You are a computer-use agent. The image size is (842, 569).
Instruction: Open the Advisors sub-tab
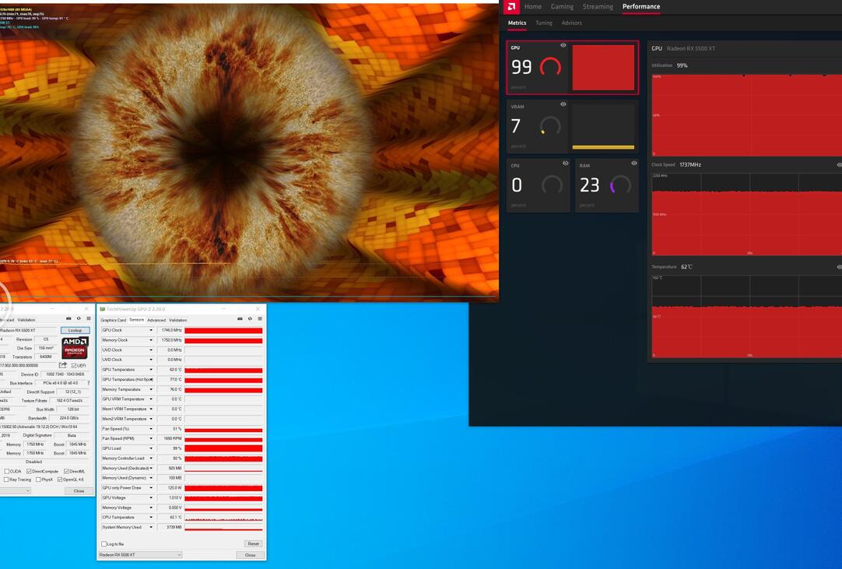[x=571, y=23]
